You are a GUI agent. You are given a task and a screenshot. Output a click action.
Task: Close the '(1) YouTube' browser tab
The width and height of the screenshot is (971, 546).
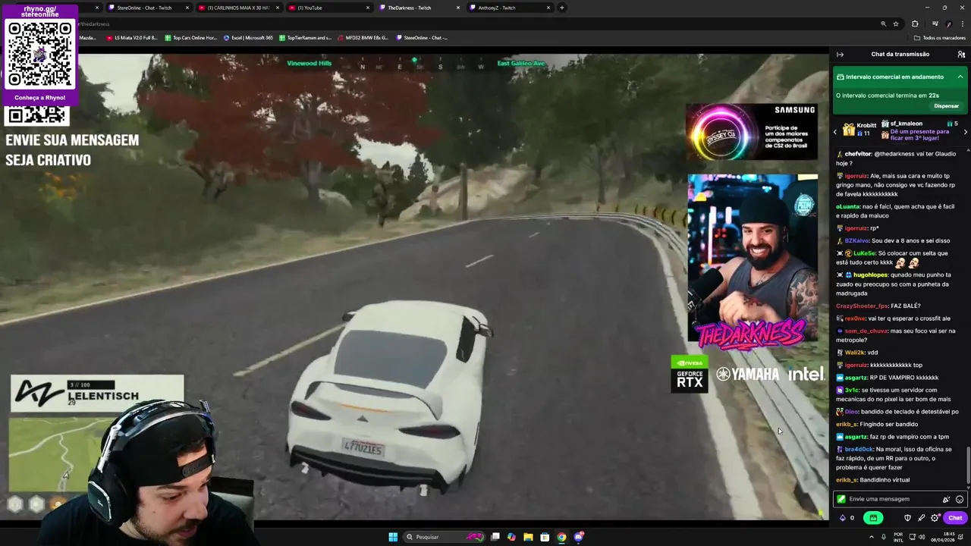[368, 8]
